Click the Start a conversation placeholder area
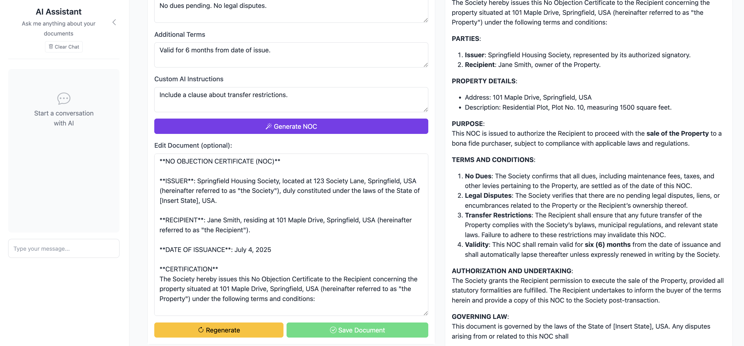Viewport: 744px width, 346px height. [64, 150]
